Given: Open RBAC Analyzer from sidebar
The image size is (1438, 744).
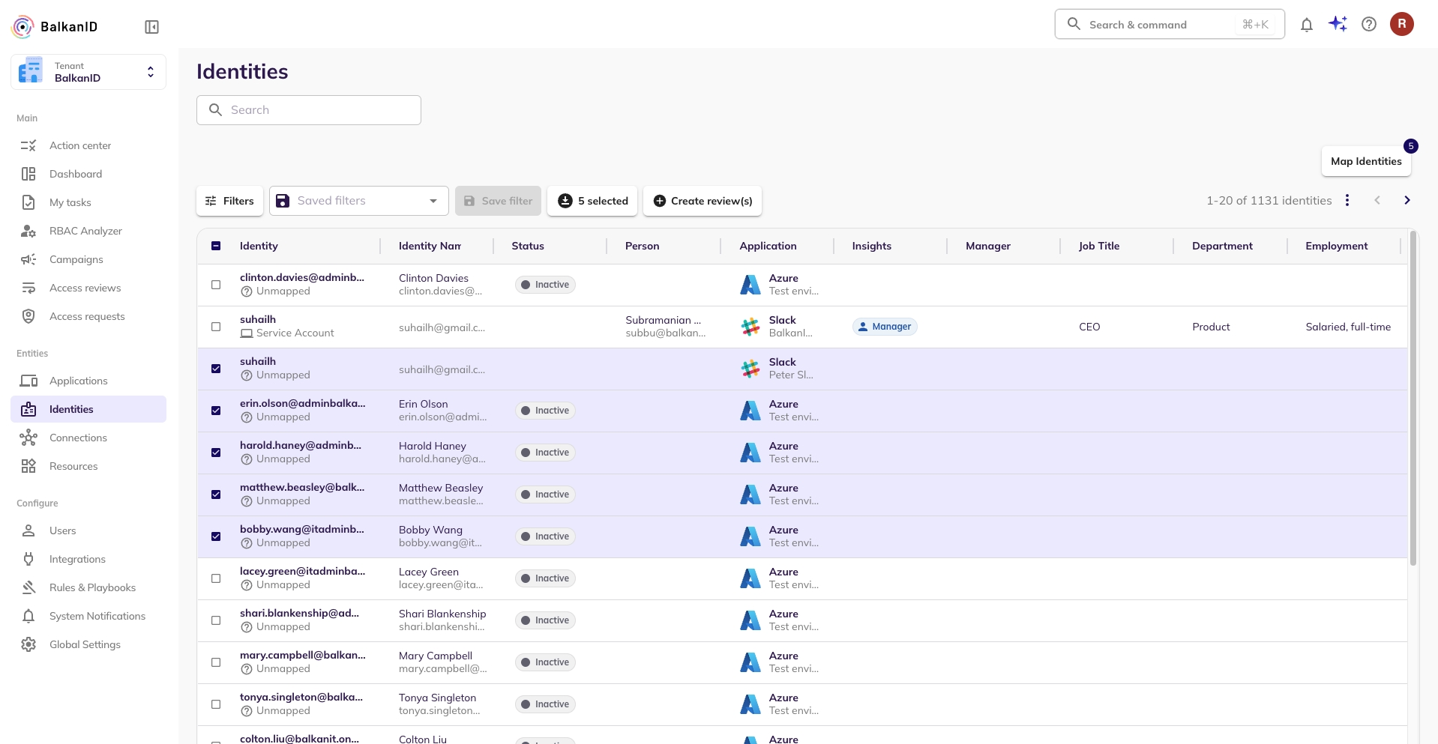Looking at the screenshot, I should pos(85,231).
